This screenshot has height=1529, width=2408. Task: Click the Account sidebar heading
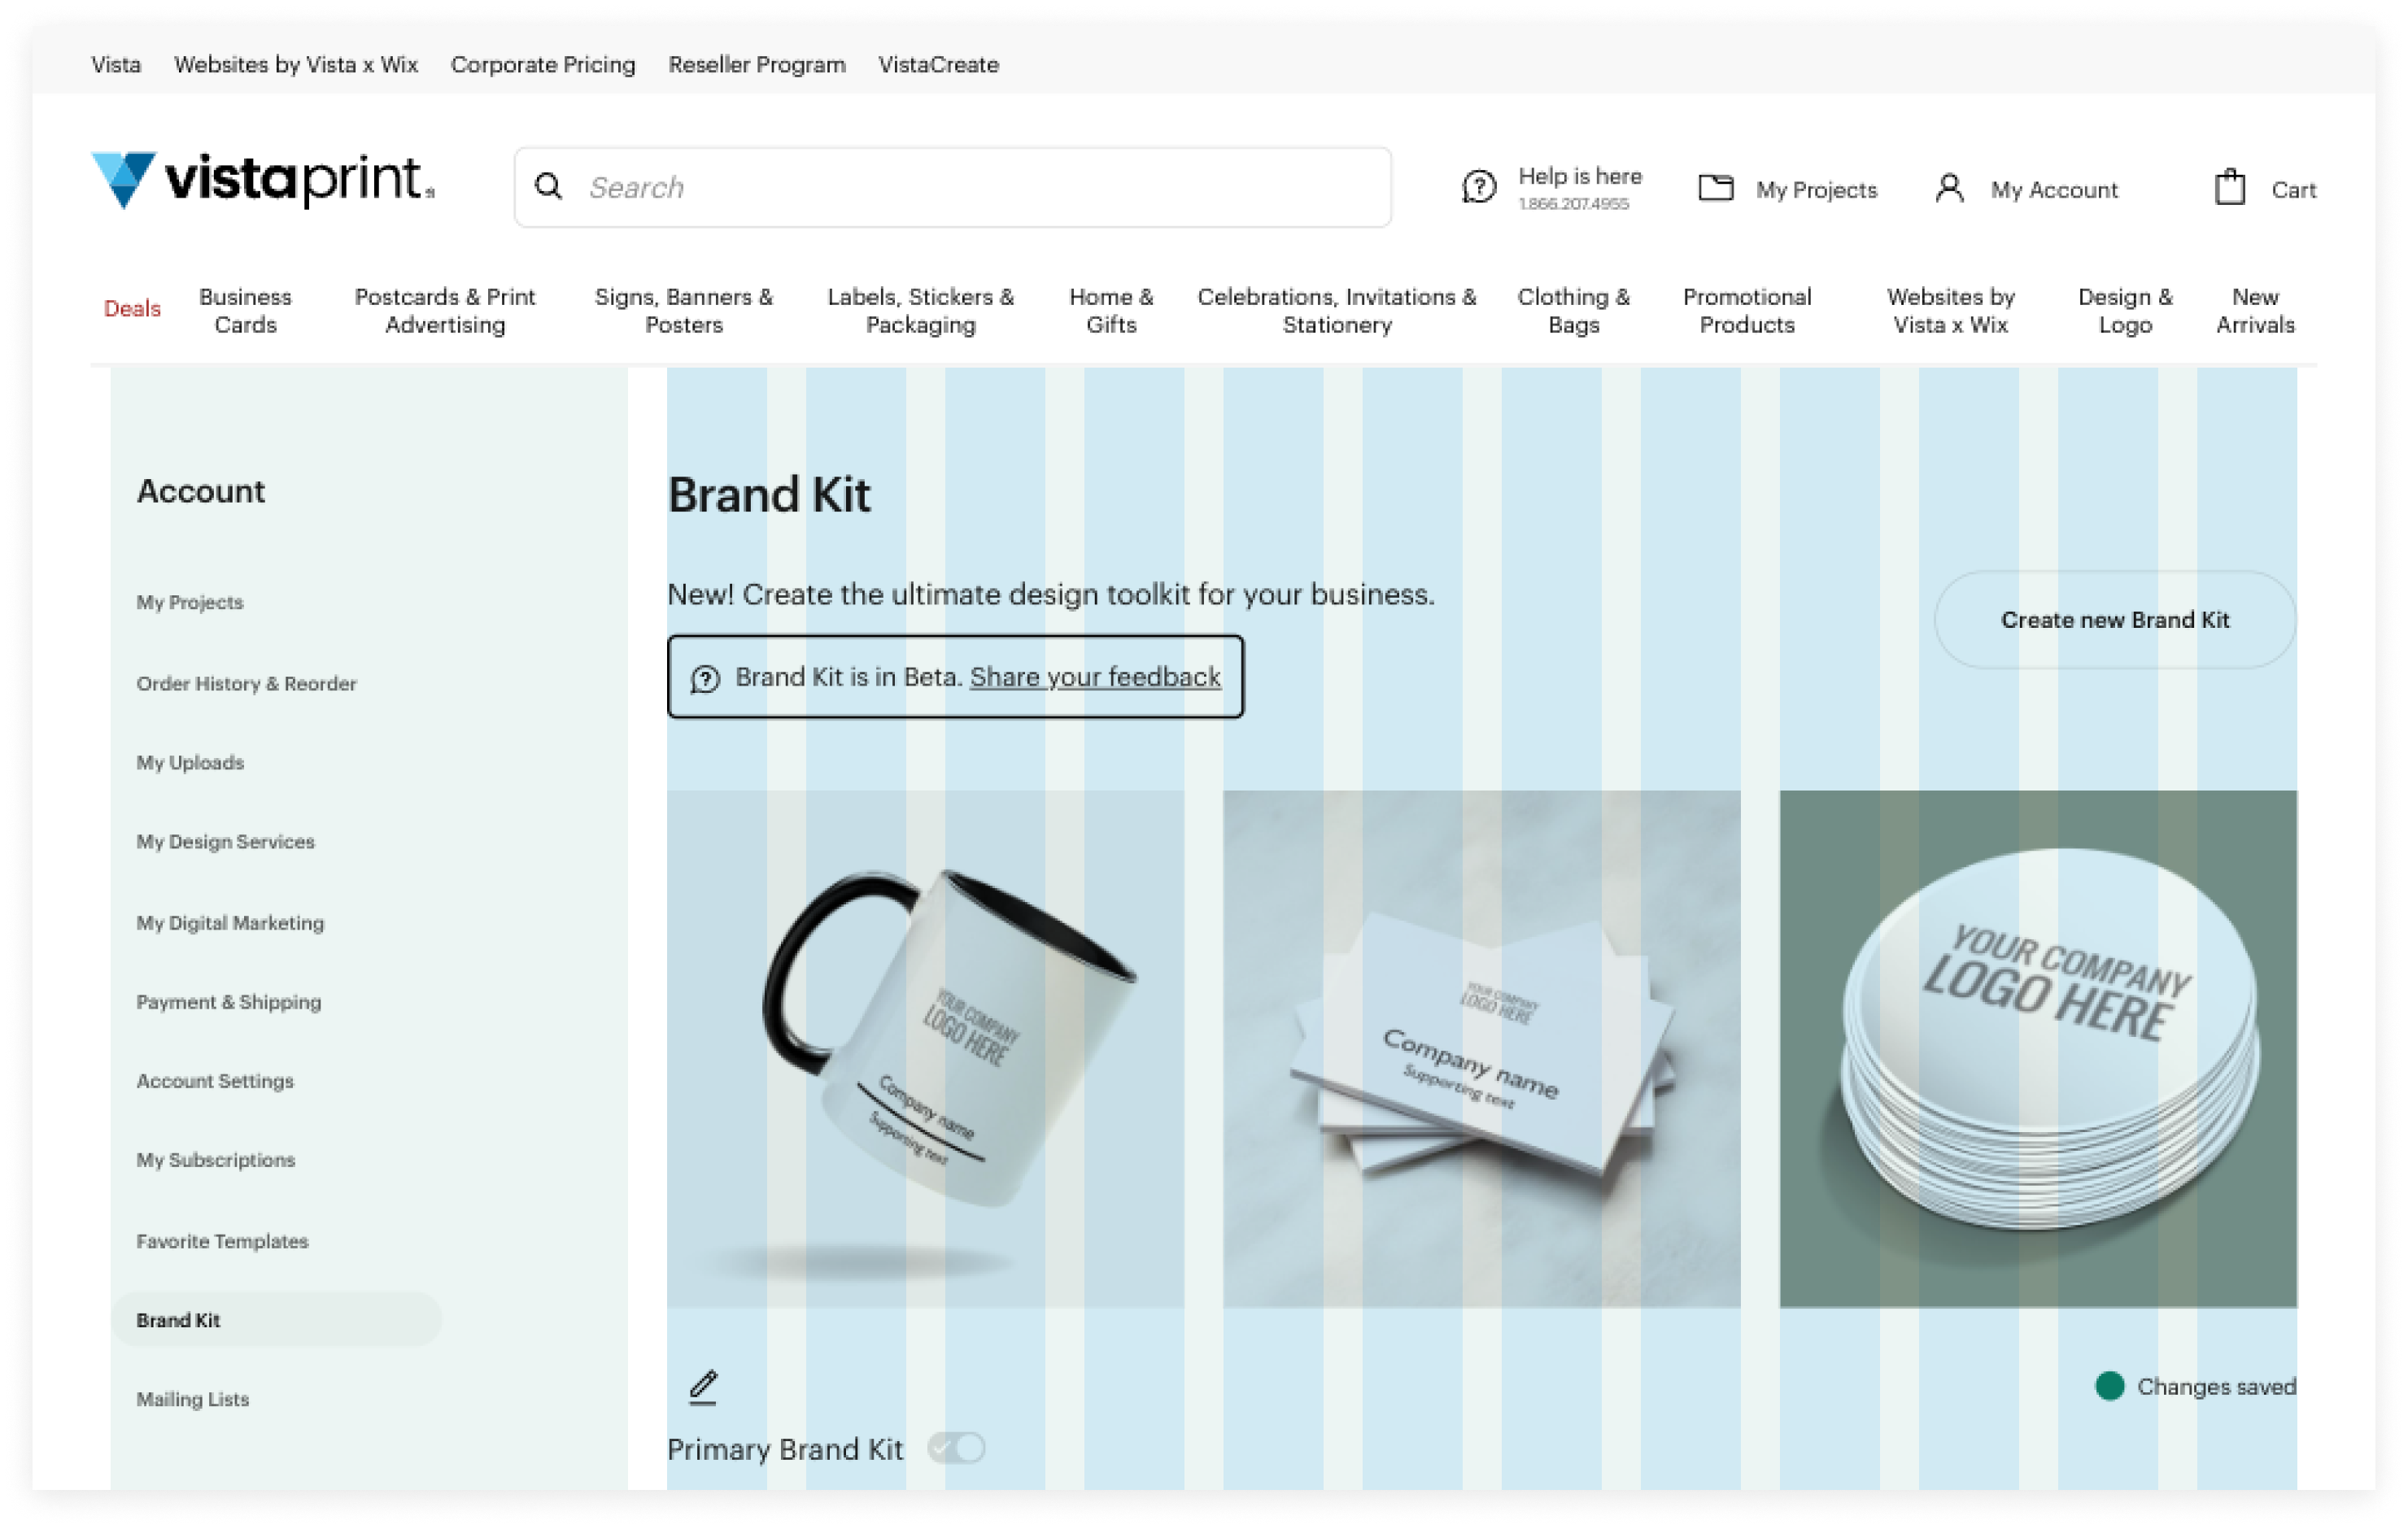coord(201,491)
